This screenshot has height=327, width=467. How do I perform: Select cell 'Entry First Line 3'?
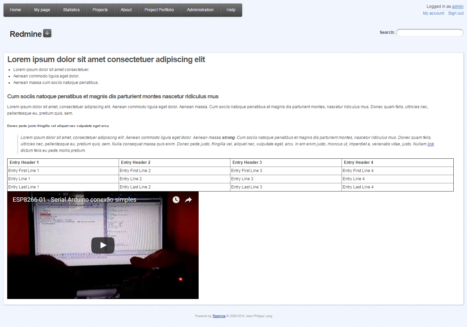point(286,171)
